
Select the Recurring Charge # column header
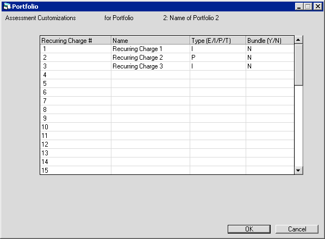[76, 40]
